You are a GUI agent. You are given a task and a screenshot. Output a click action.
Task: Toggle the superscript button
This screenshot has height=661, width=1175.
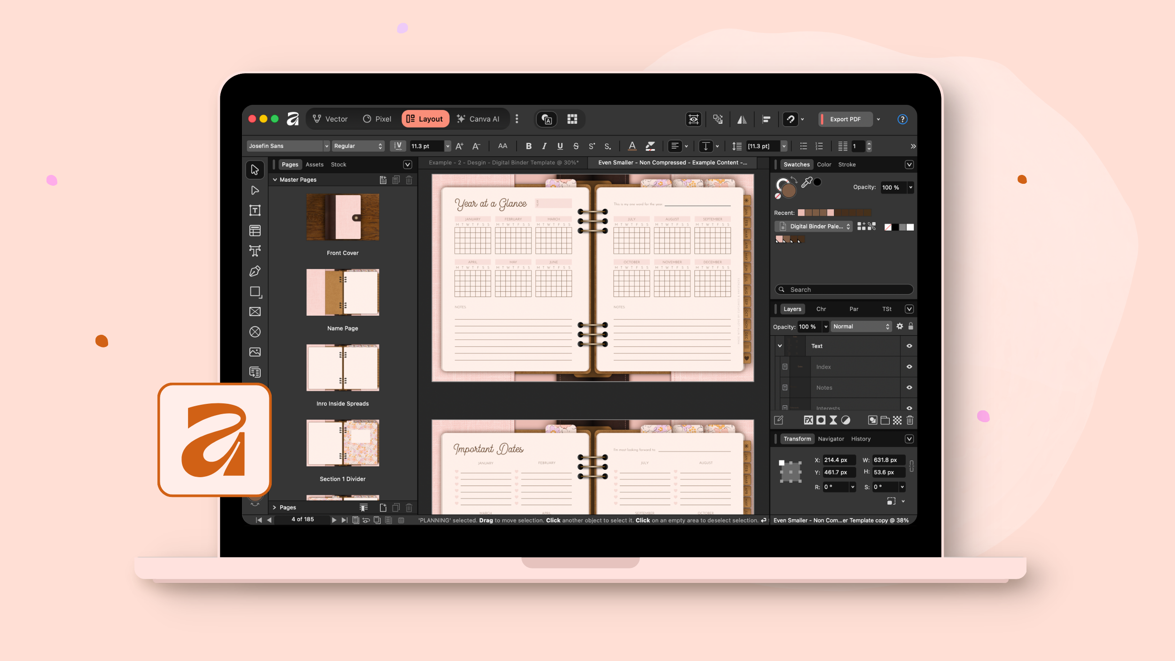coord(592,146)
